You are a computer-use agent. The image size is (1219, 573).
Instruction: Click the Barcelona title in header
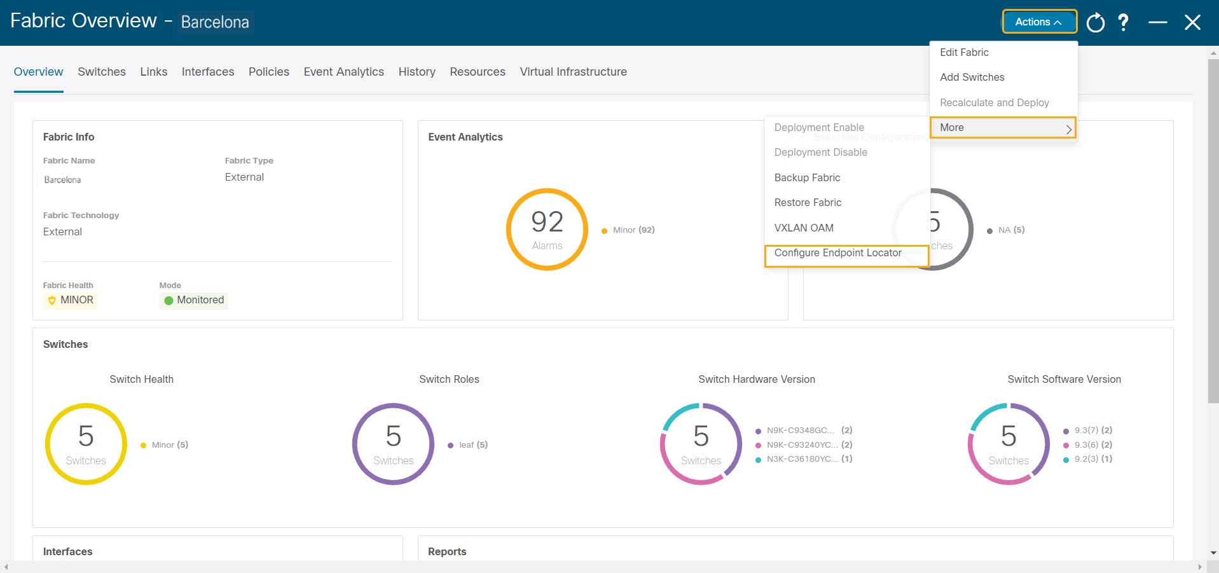pyautogui.click(x=215, y=22)
